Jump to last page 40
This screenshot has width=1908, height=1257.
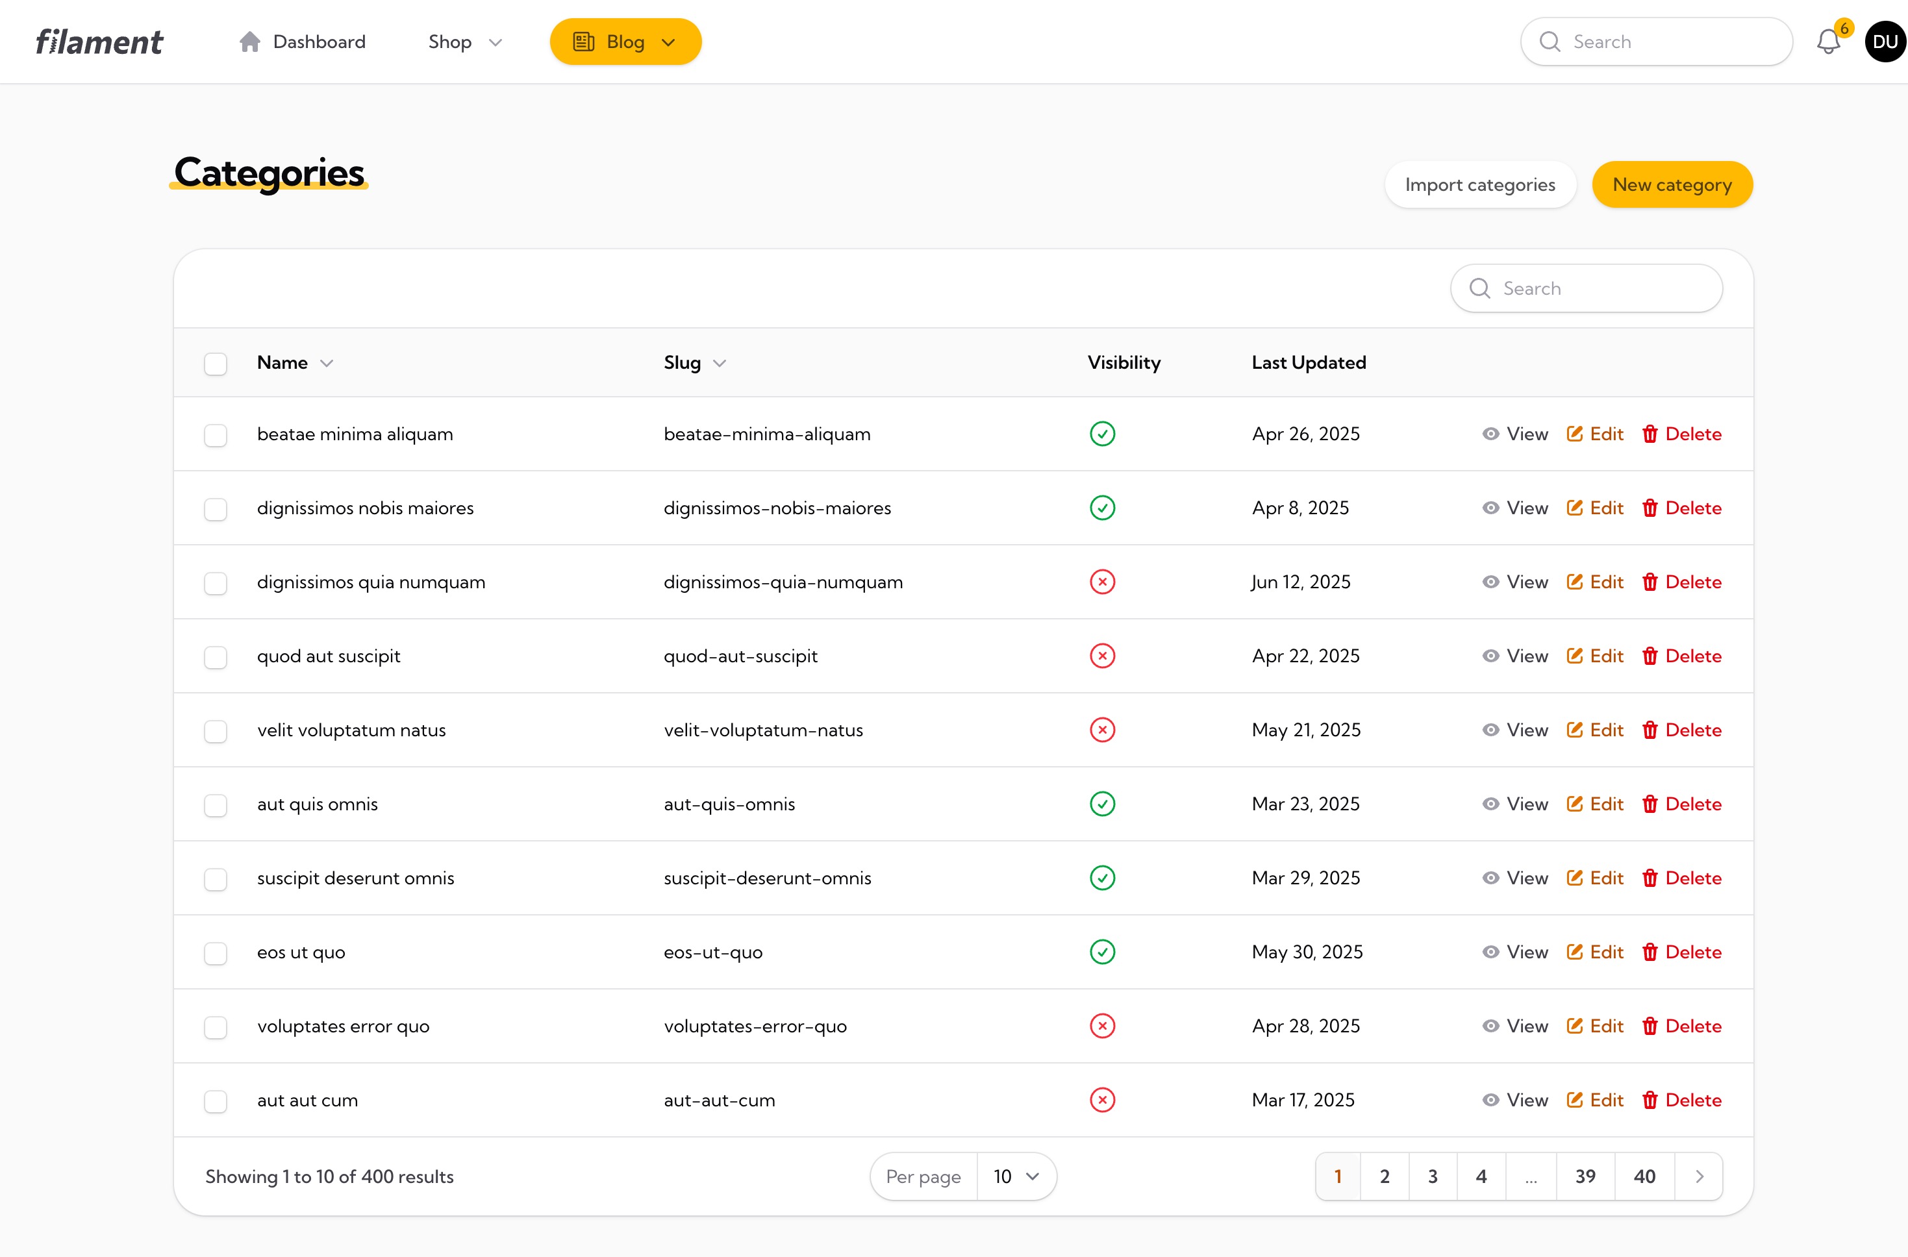coord(1644,1176)
